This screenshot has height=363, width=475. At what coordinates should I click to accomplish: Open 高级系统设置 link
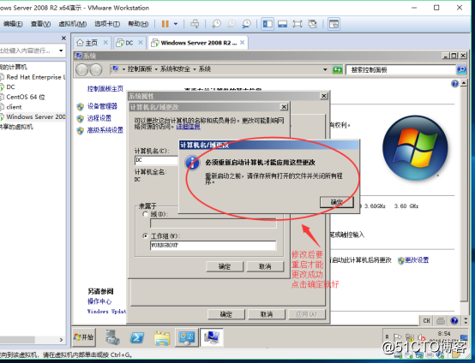click(105, 130)
